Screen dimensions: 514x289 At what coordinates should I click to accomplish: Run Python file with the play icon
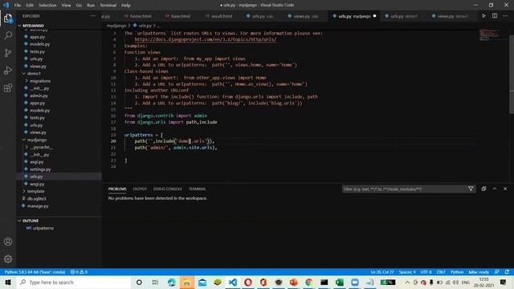point(483,16)
